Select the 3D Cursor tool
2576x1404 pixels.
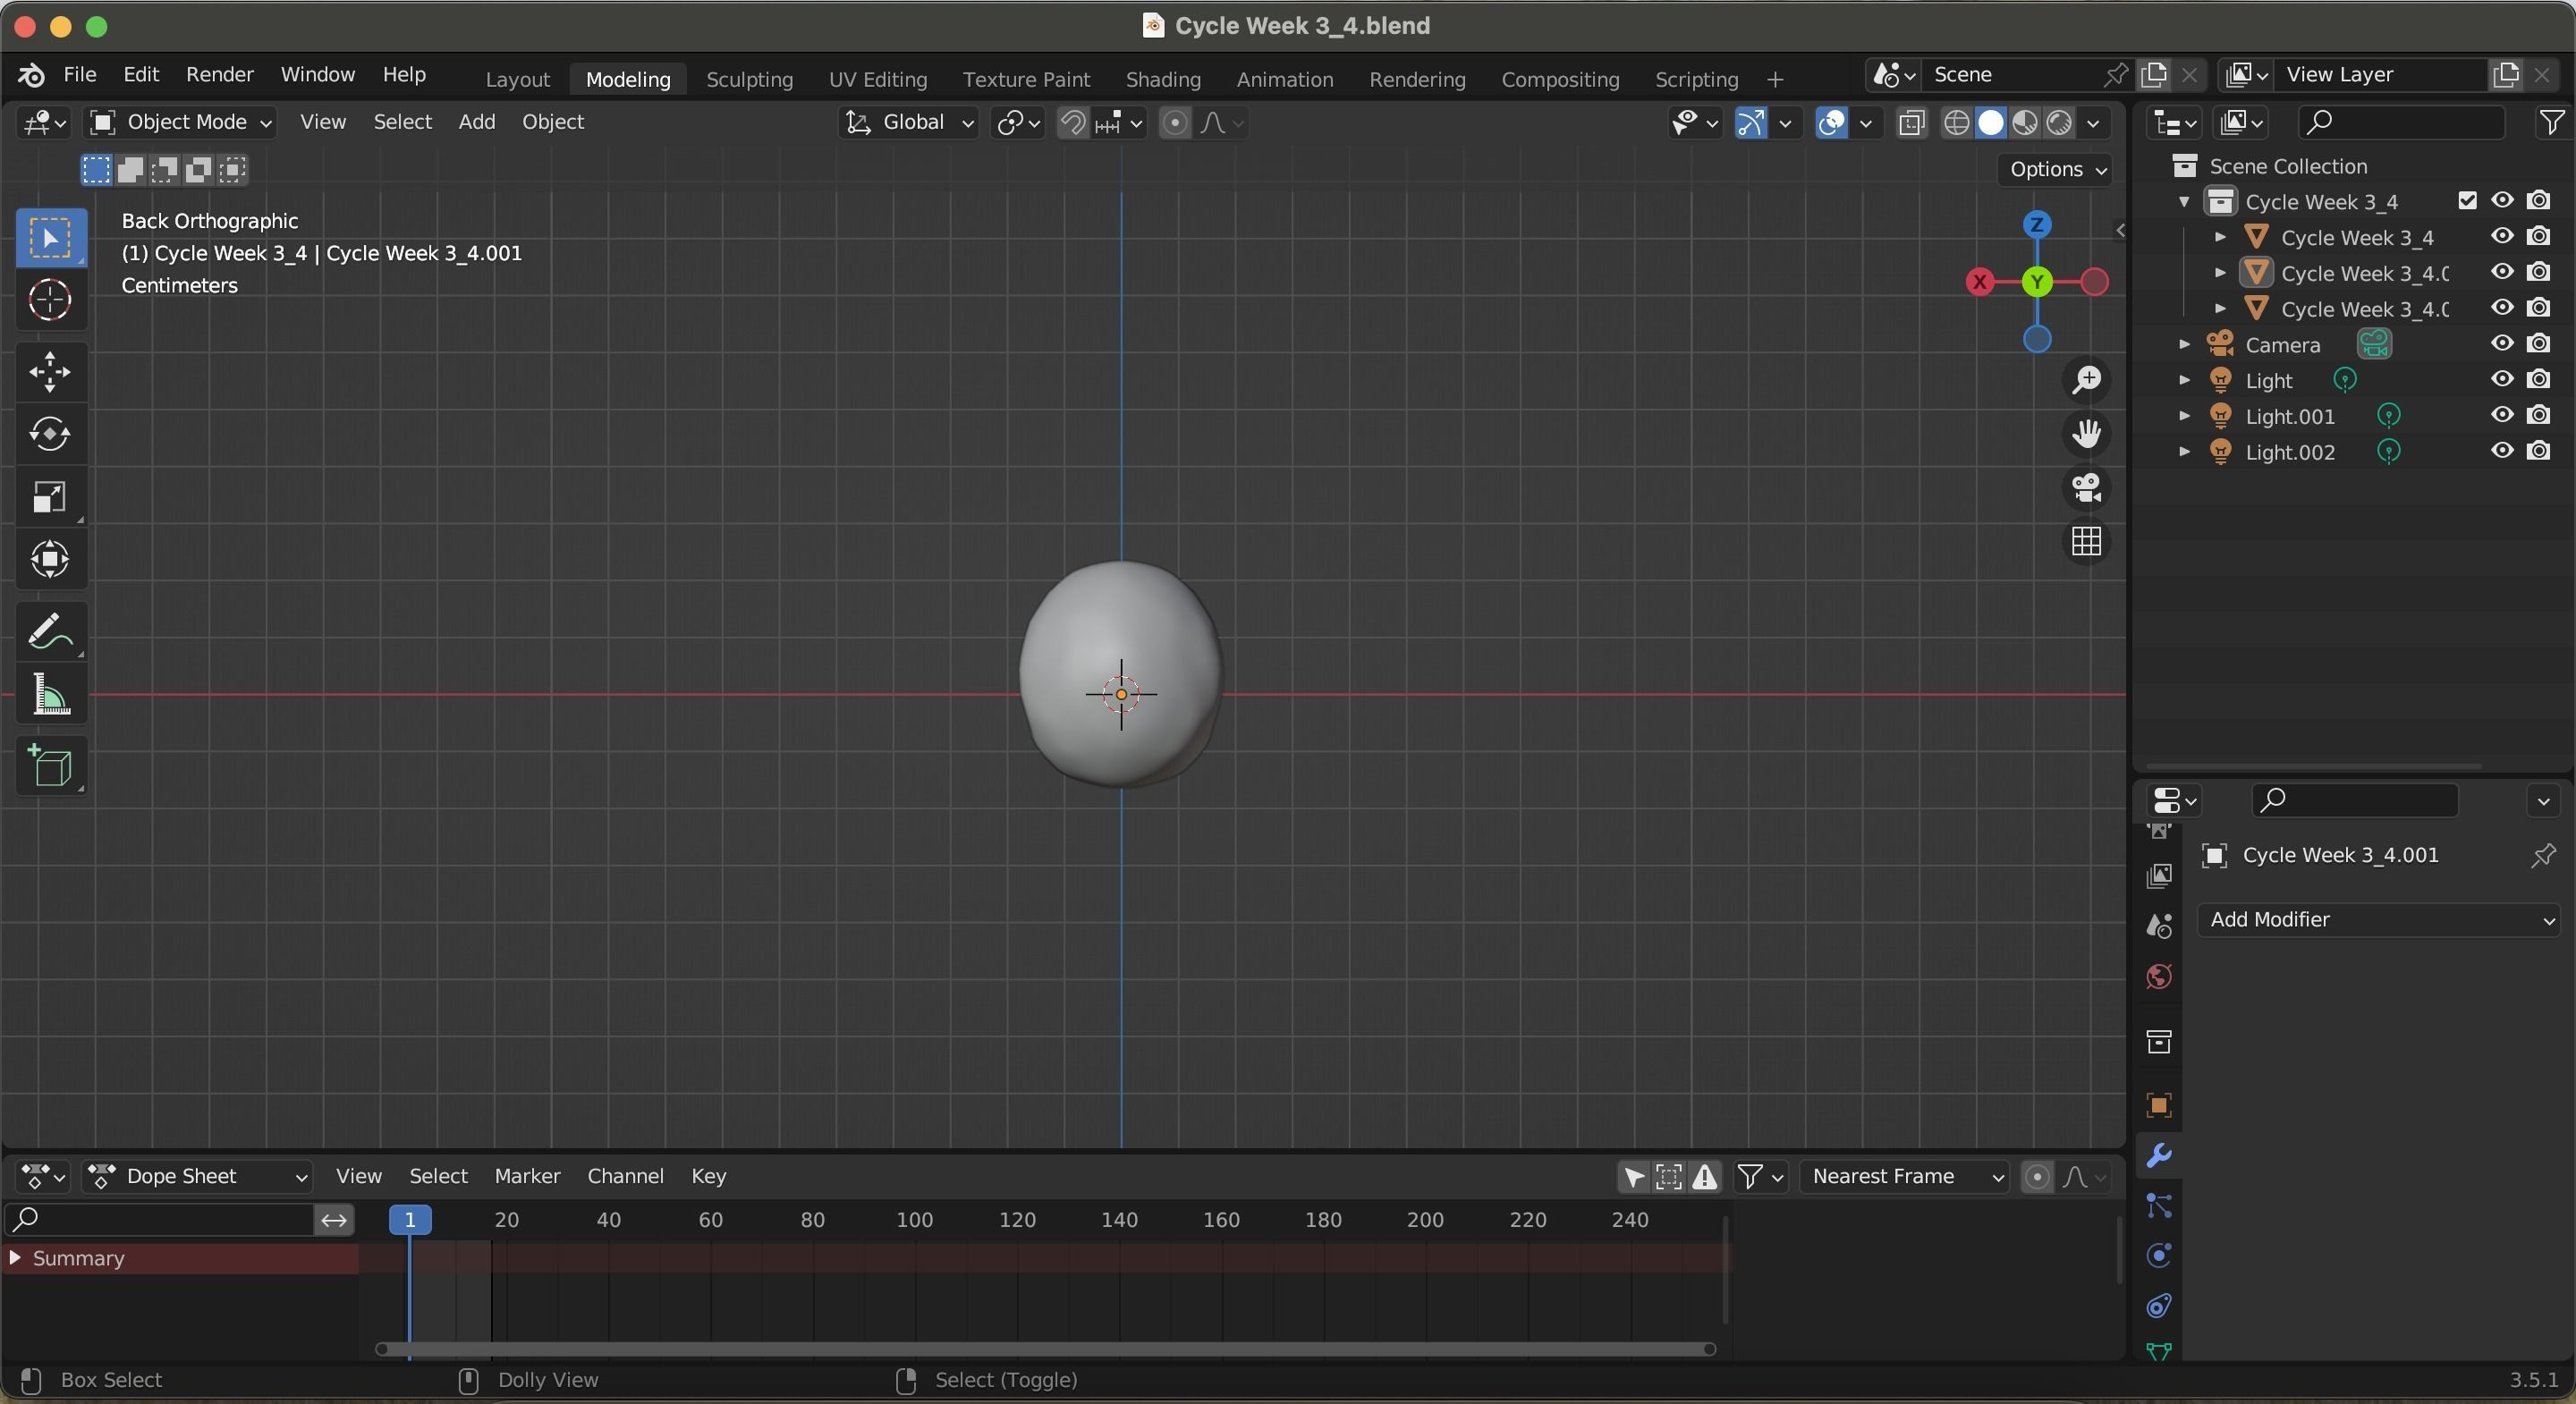[50, 300]
